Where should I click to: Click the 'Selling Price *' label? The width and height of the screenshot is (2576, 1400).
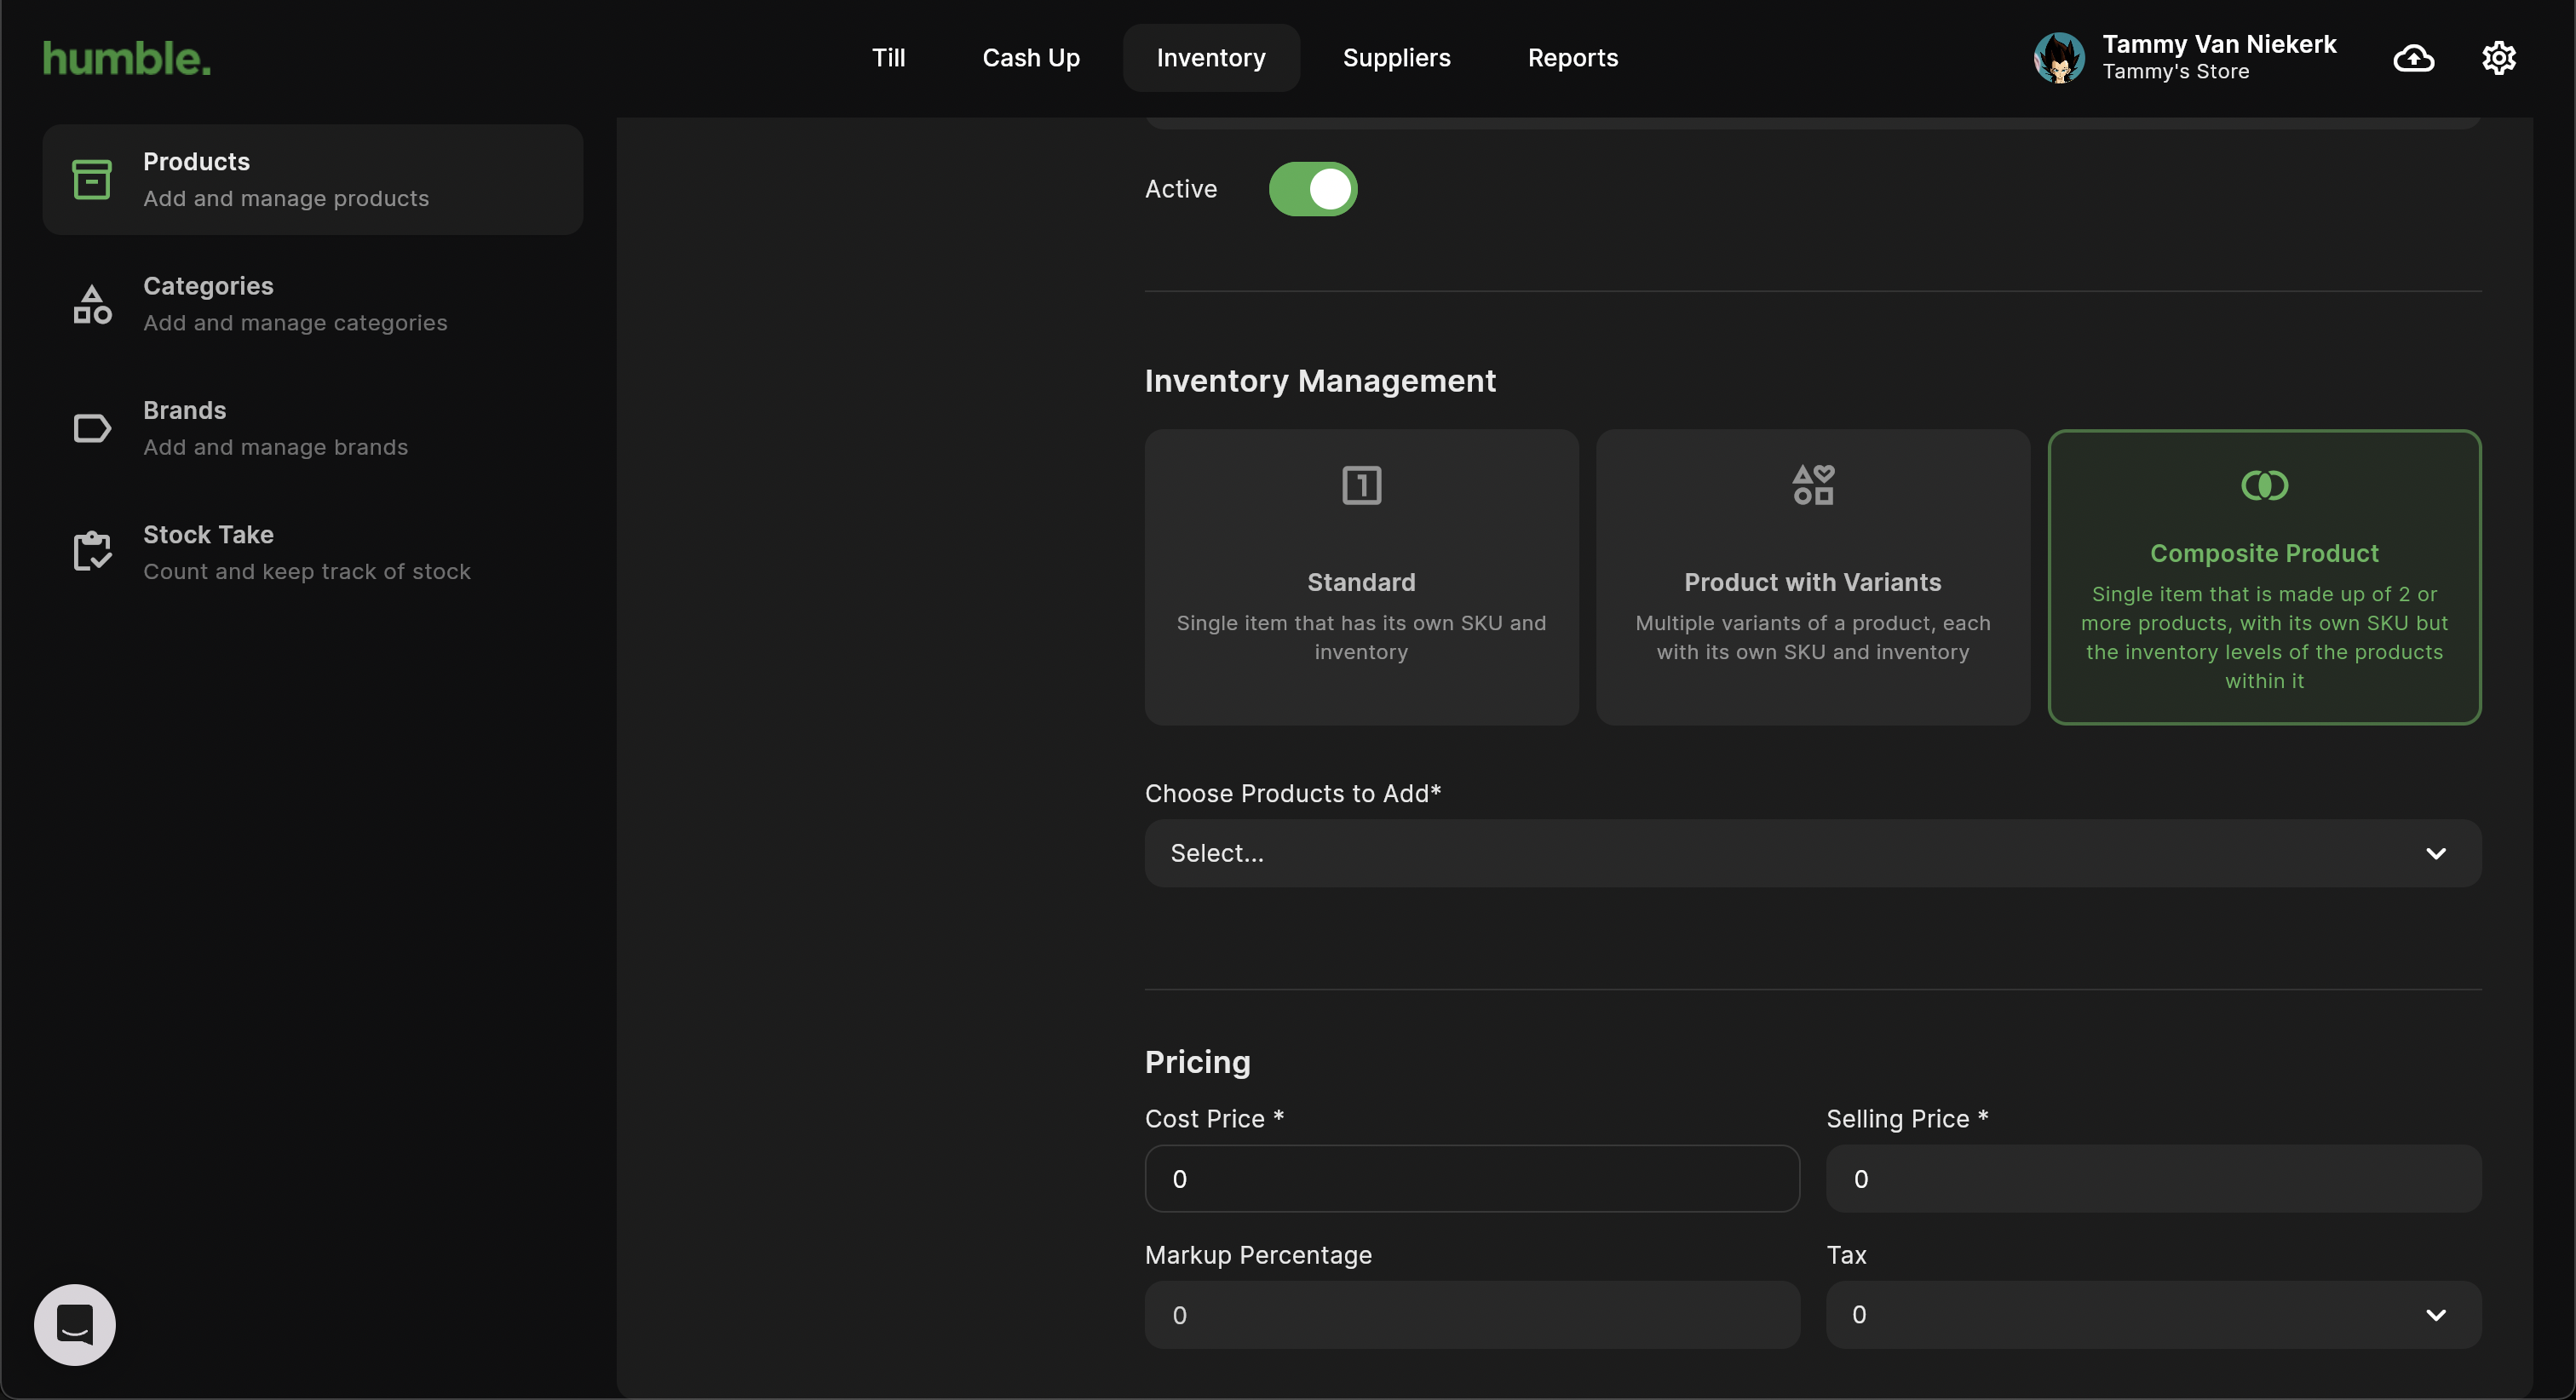(1907, 1119)
